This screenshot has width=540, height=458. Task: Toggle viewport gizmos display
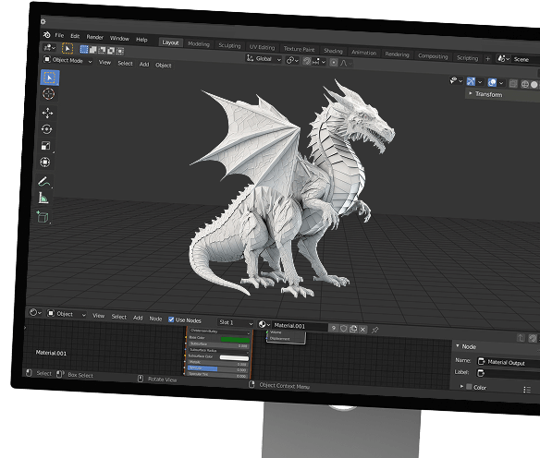[471, 81]
